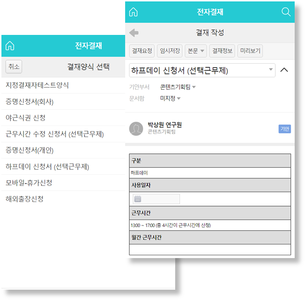This screenshot has height=301, width=306.
Task: Open calendar icon in 사용일자 field
Action: [x=138, y=199]
